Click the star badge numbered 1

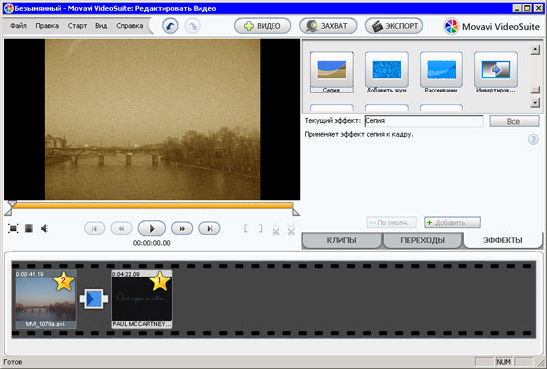(160, 281)
